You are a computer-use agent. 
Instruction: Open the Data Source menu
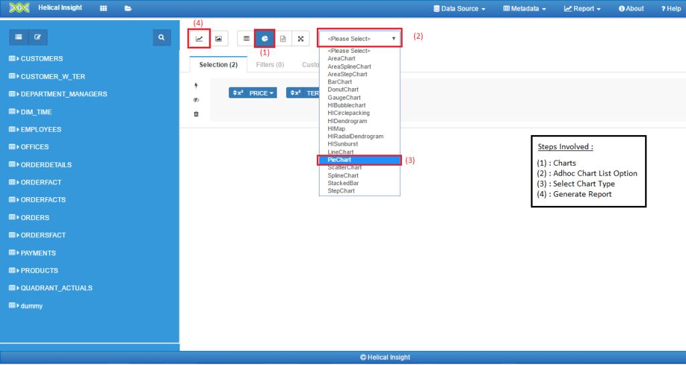click(x=459, y=9)
